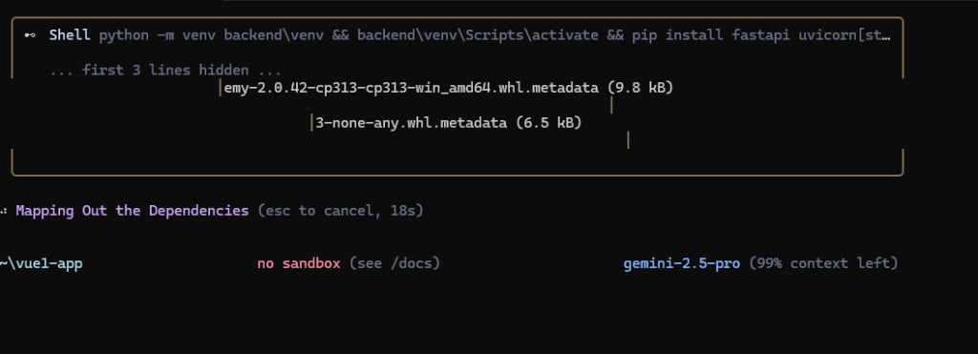Click the vertical bar before 3-none-any.whl text
The width and height of the screenshot is (978, 354).
pos(312,123)
